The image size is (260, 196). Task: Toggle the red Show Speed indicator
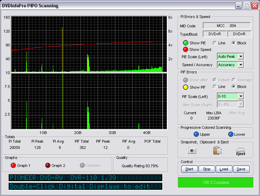tap(185, 50)
